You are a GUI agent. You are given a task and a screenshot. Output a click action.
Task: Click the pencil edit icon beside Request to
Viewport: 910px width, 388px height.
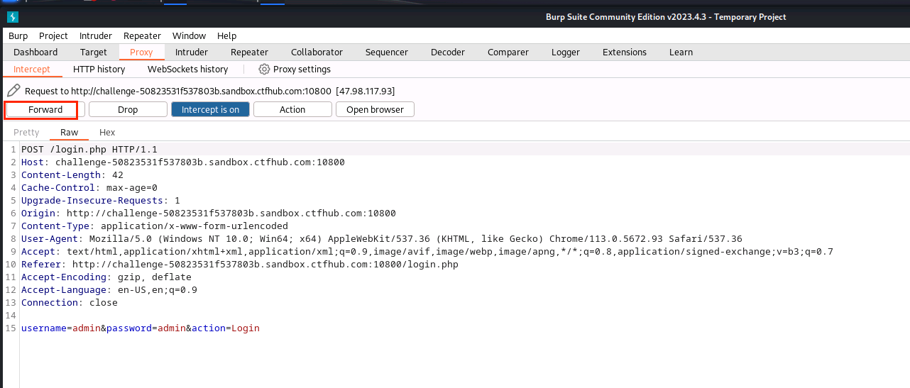pos(13,91)
